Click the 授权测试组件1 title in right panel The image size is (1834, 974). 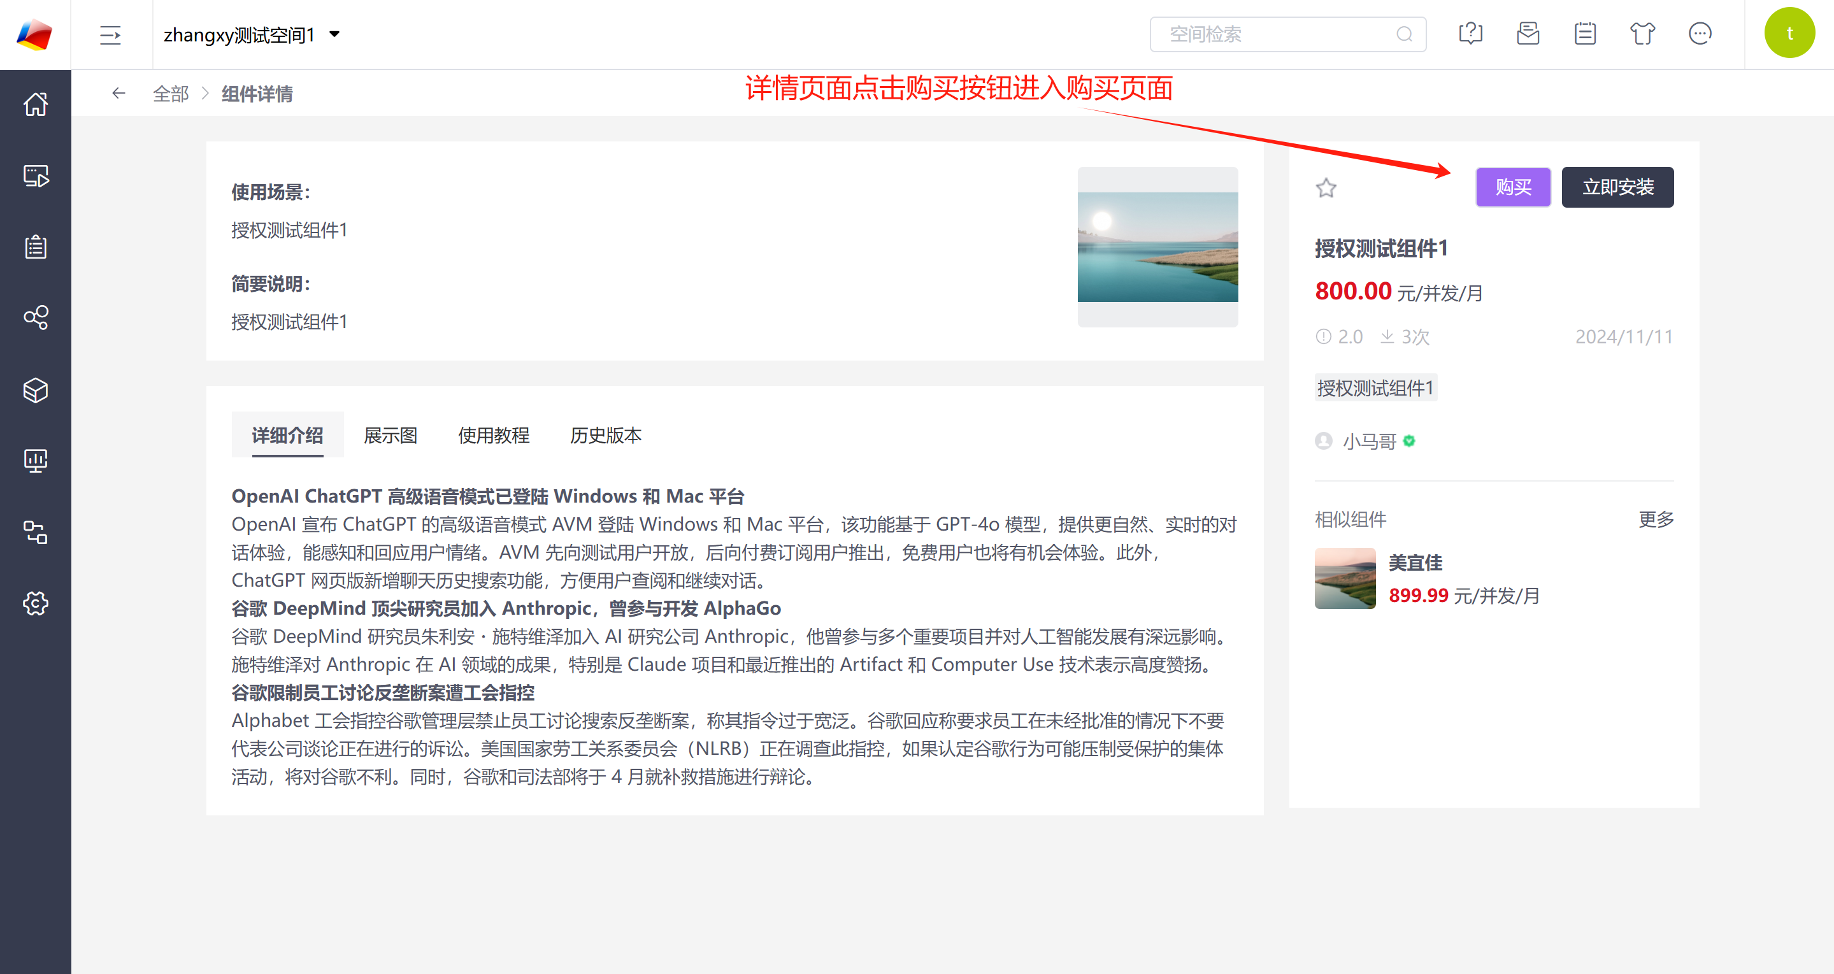(x=1381, y=248)
